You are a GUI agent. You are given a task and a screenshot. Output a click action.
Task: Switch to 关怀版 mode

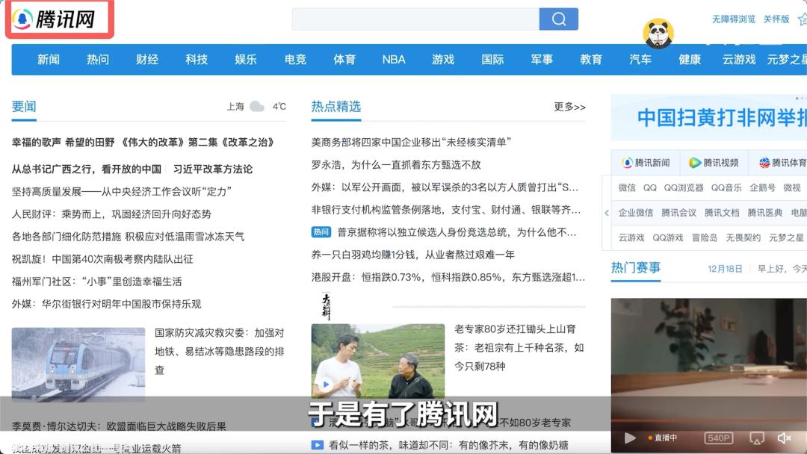tap(776, 19)
